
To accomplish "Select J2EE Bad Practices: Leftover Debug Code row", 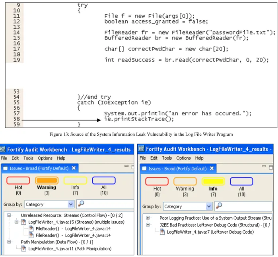I will [215, 225].
